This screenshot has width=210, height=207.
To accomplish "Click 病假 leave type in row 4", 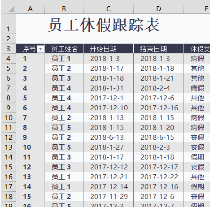I will (197, 59).
